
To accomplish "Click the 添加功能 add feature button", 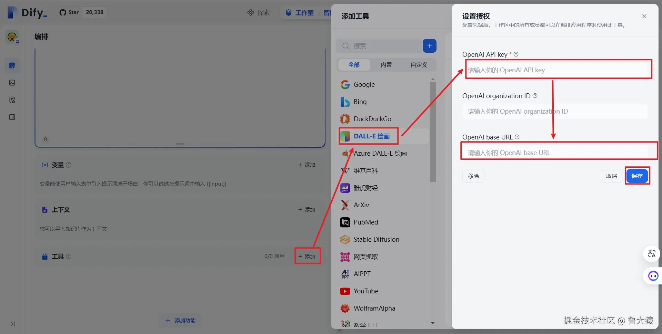I will (x=180, y=321).
